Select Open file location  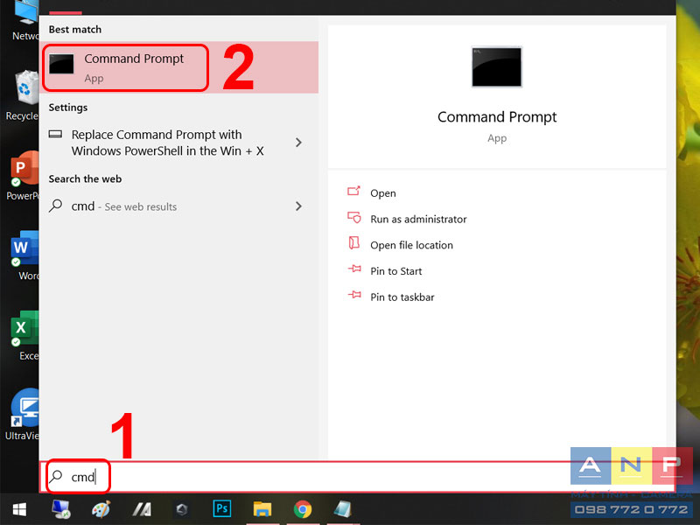411,245
